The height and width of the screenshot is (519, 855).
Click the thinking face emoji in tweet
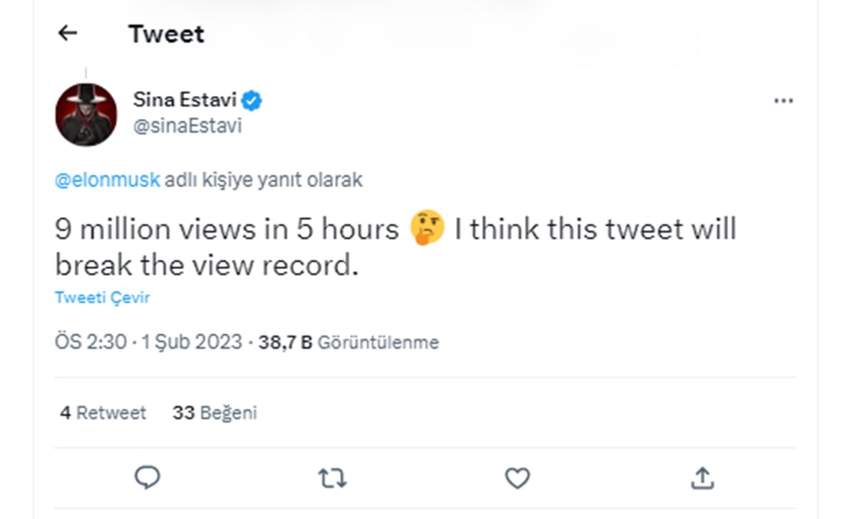click(427, 230)
